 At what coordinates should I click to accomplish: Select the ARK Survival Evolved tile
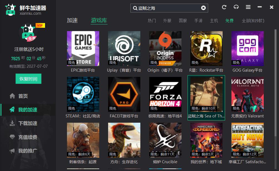click(124, 140)
